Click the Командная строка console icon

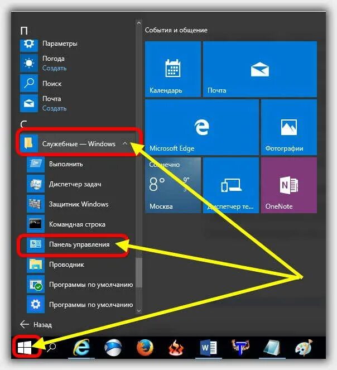(x=36, y=224)
